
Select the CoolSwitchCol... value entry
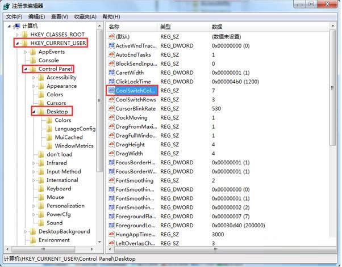[x=136, y=91]
